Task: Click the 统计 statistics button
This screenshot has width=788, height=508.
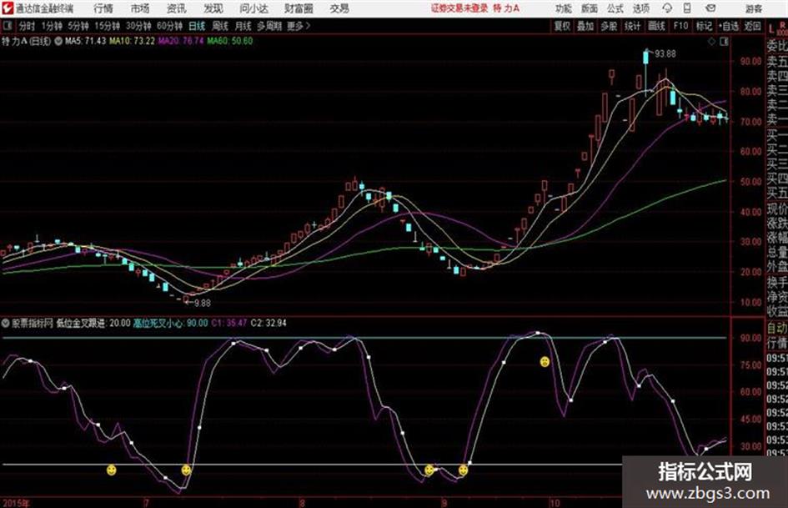Action: [x=633, y=26]
